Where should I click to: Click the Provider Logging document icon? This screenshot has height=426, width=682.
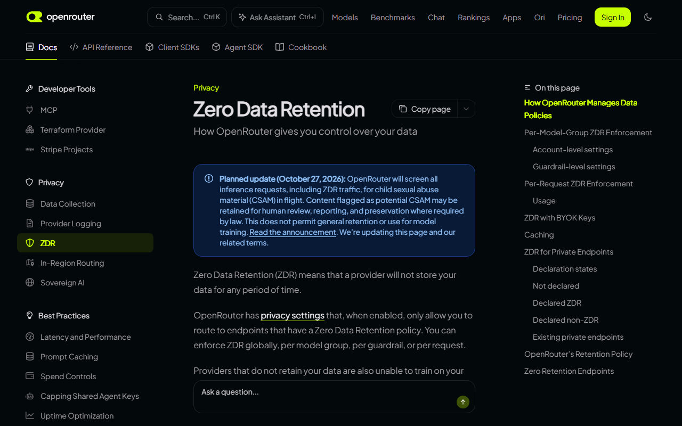pos(30,223)
